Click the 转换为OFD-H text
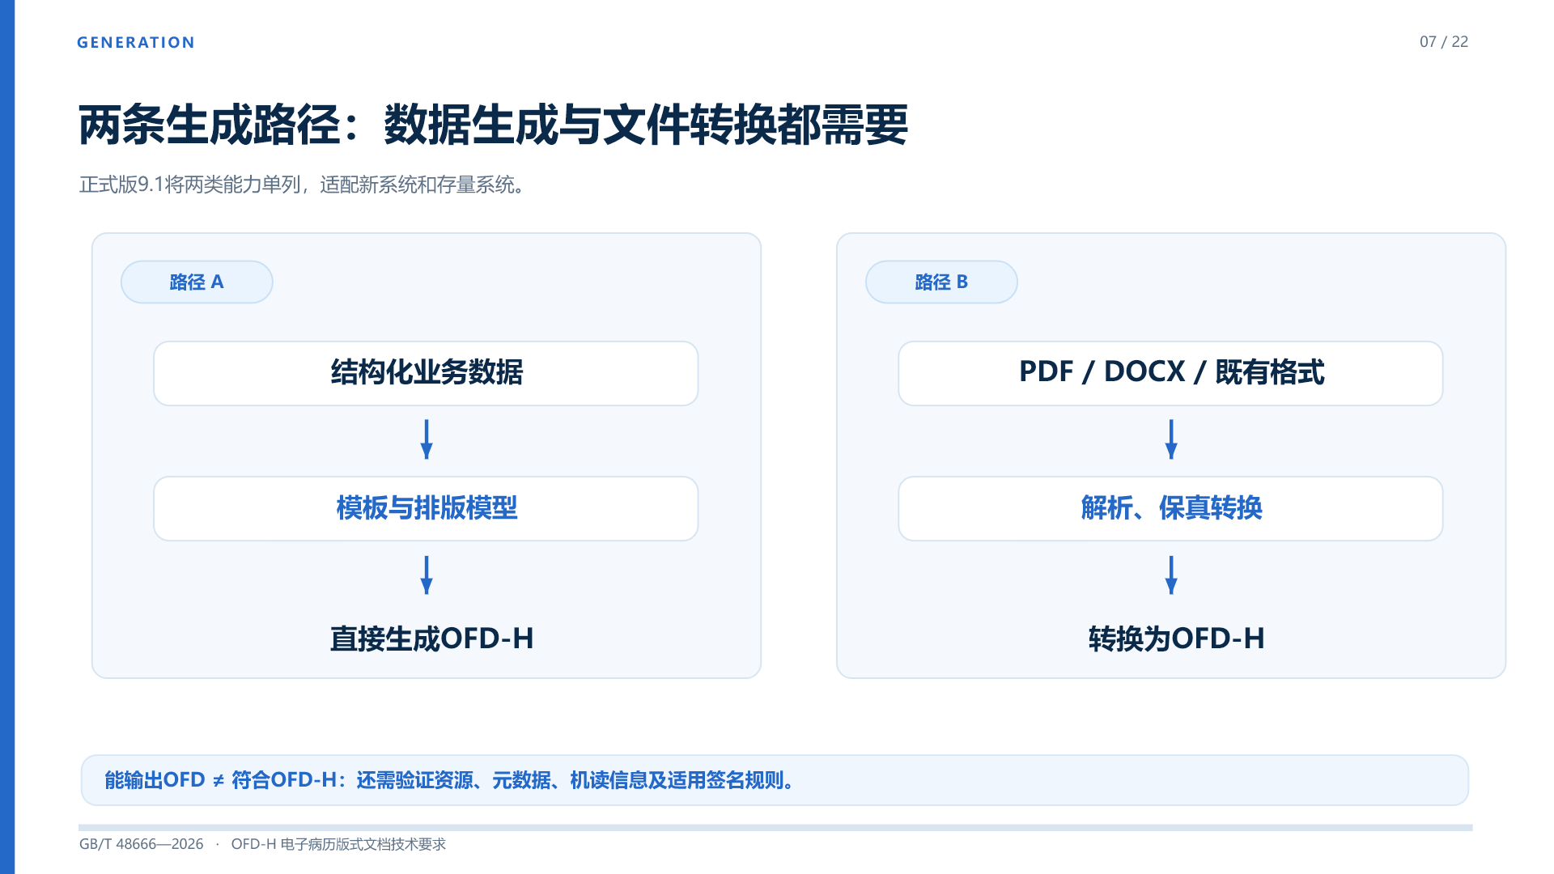Screen dimensions: 1554x874 point(1176,639)
